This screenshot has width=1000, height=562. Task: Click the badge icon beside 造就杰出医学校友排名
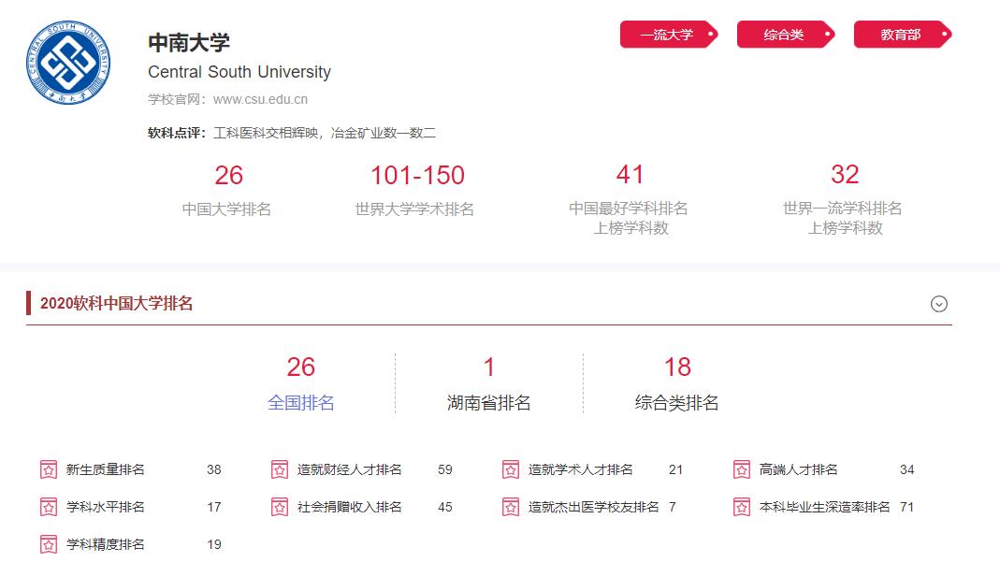point(510,507)
